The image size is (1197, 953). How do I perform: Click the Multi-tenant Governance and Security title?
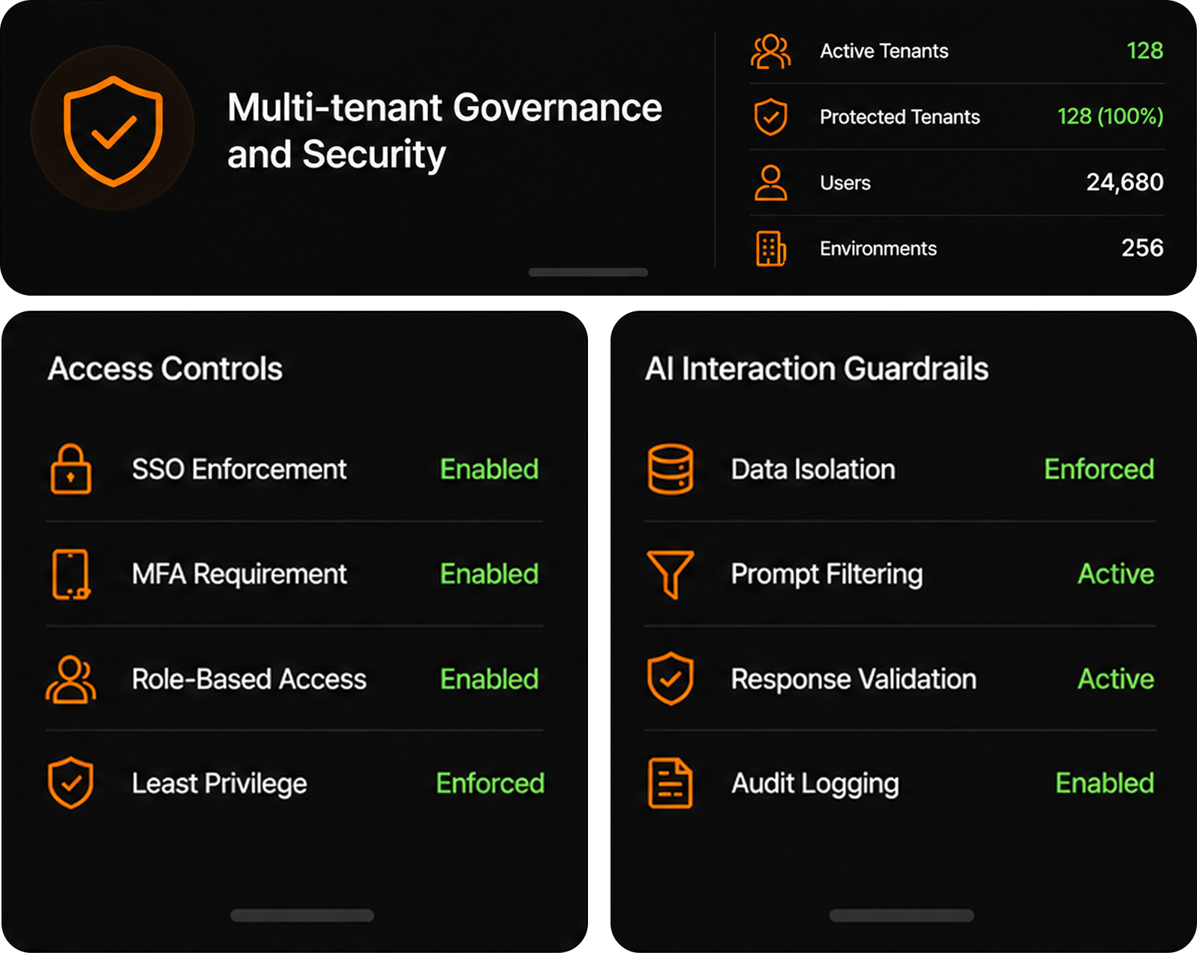pyautogui.click(x=445, y=131)
